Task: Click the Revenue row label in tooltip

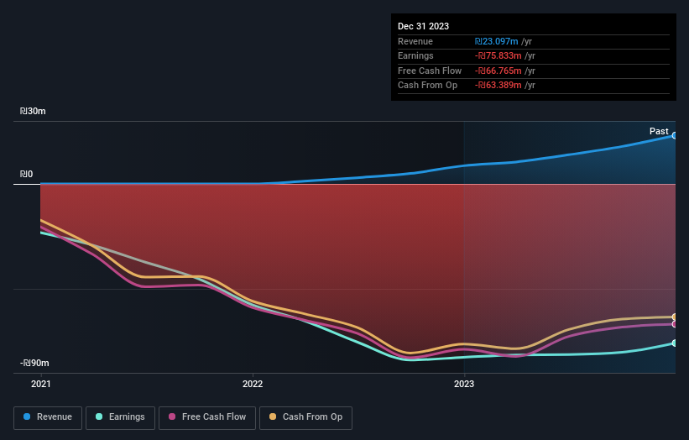Action: coord(415,41)
